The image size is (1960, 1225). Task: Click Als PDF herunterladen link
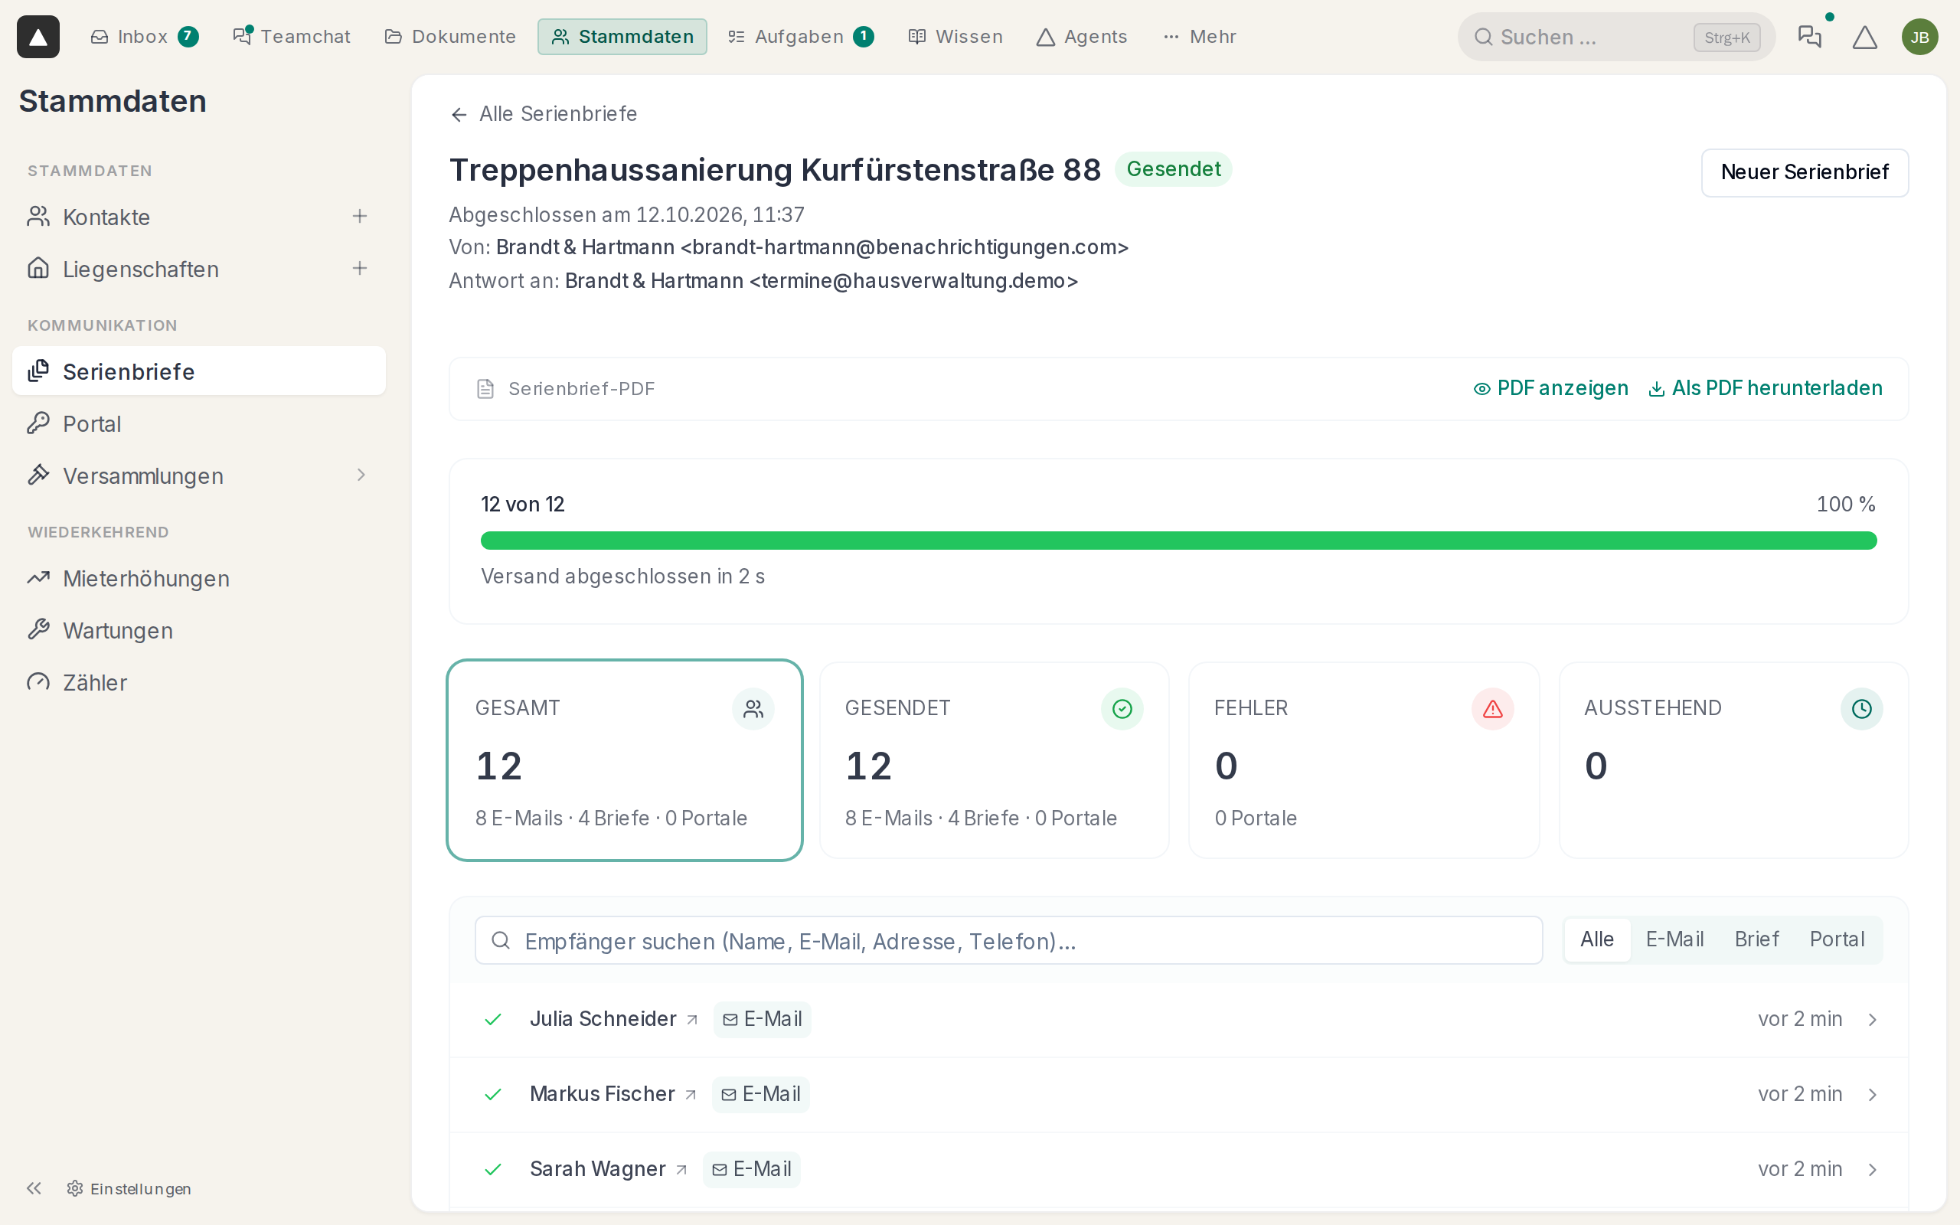point(1766,388)
